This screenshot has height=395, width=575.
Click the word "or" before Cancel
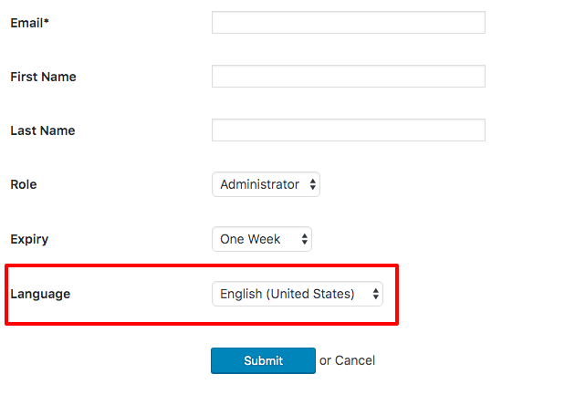325,361
